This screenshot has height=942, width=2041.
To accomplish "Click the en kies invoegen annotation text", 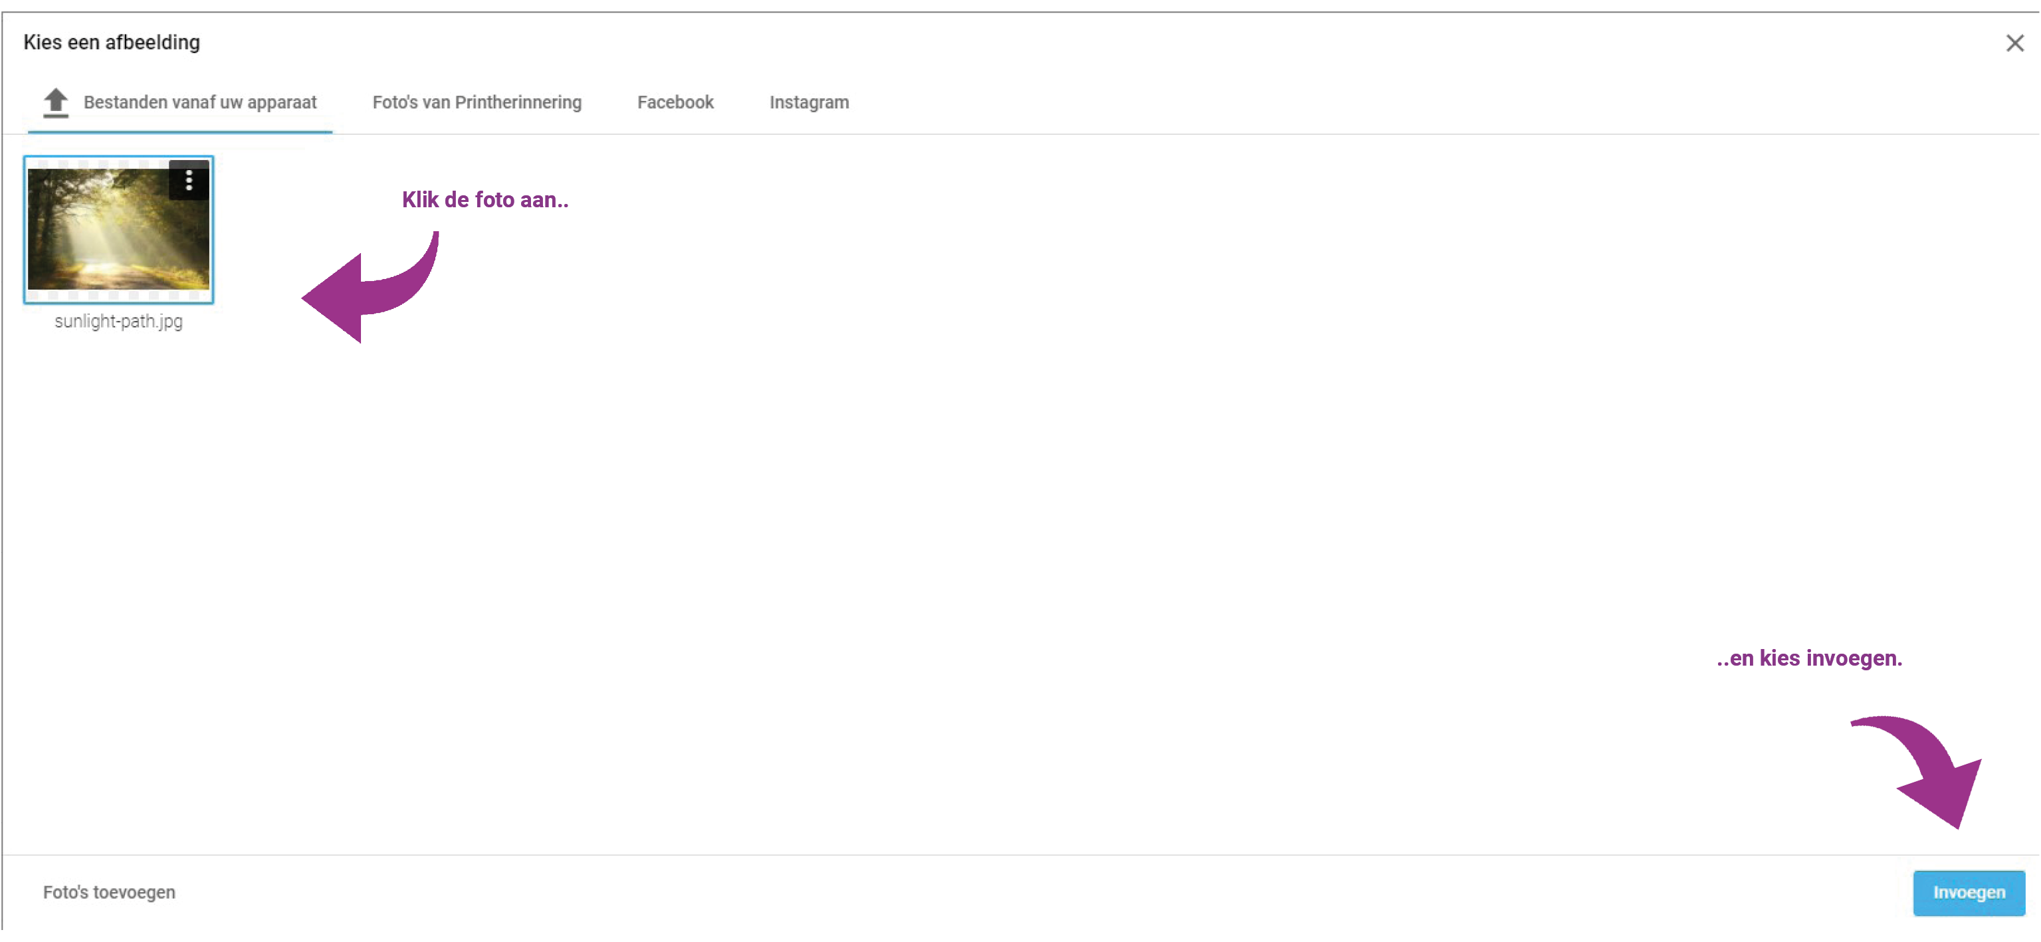I will (1809, 658).
